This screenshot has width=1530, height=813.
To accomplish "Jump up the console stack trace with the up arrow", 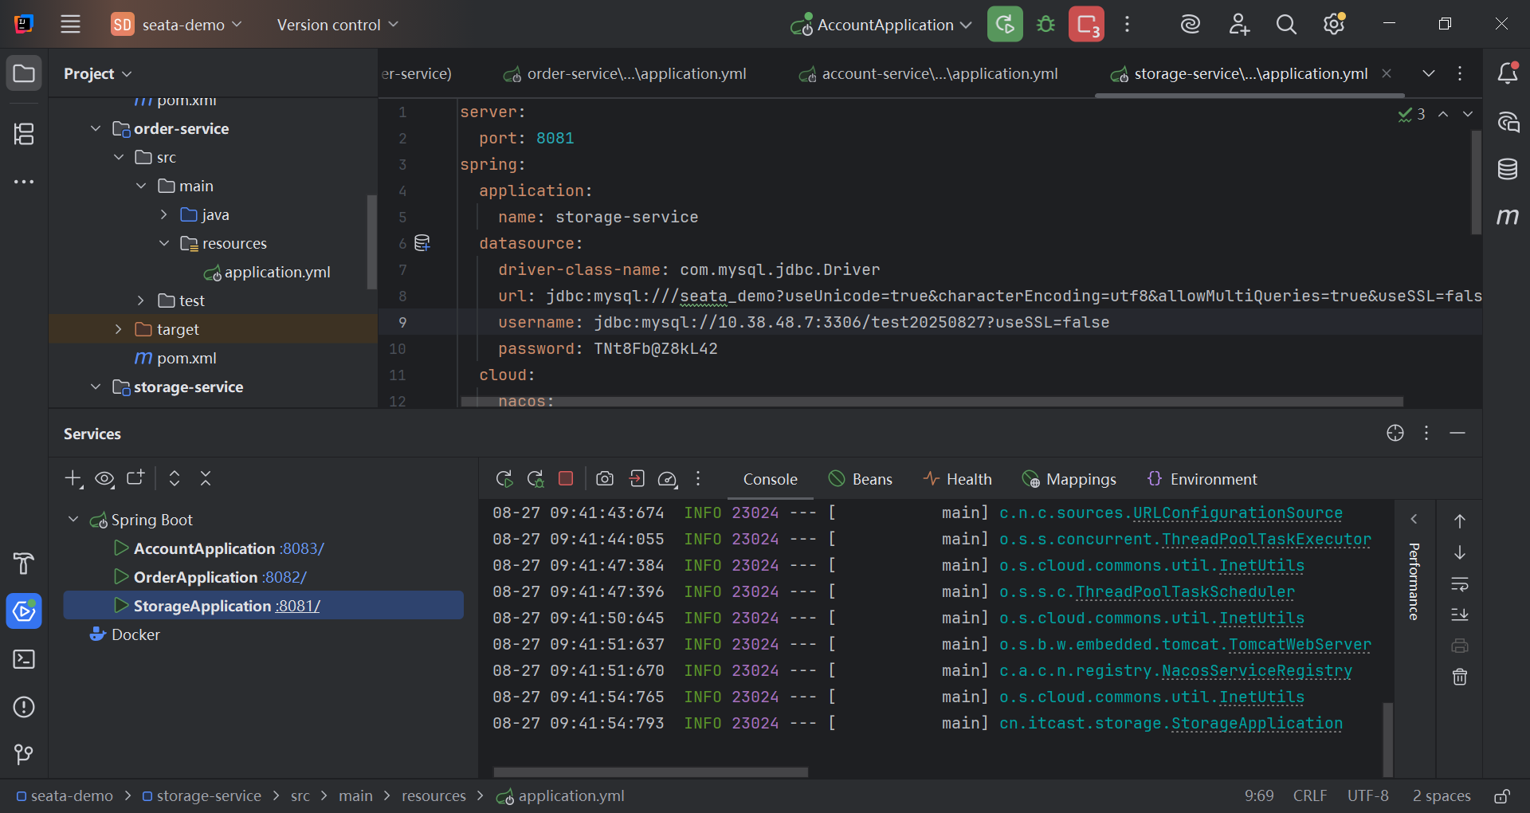I will [1459, 521].
